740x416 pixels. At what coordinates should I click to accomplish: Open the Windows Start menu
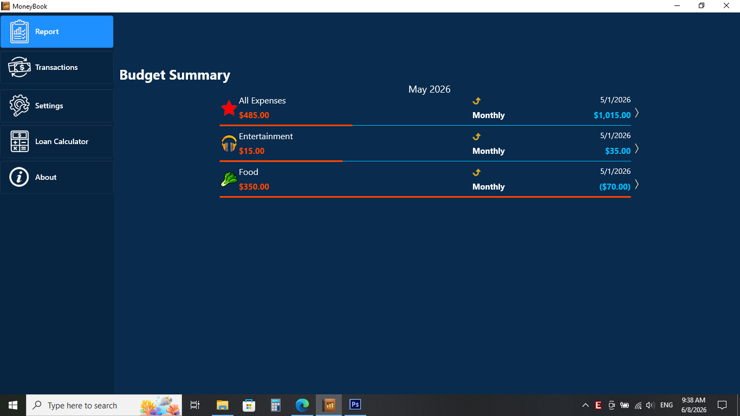[13, 405]
